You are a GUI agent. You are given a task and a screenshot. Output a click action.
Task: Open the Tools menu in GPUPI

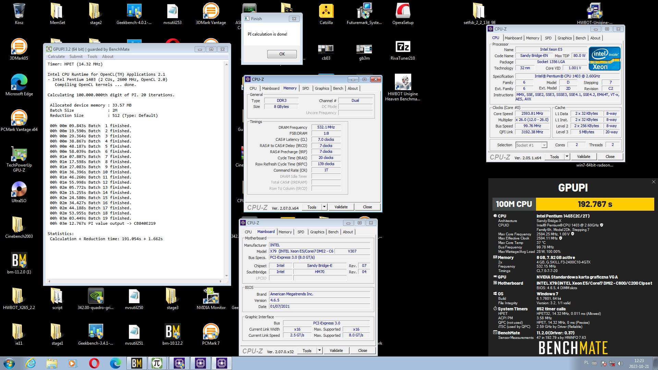pyautogui.click(x=92, y=57)
